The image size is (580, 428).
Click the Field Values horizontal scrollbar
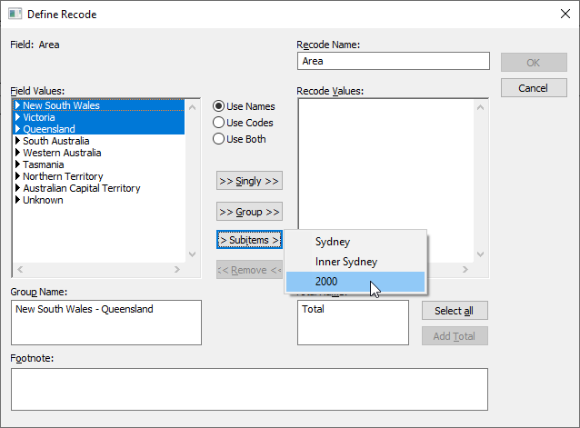(x=100, y=270)
